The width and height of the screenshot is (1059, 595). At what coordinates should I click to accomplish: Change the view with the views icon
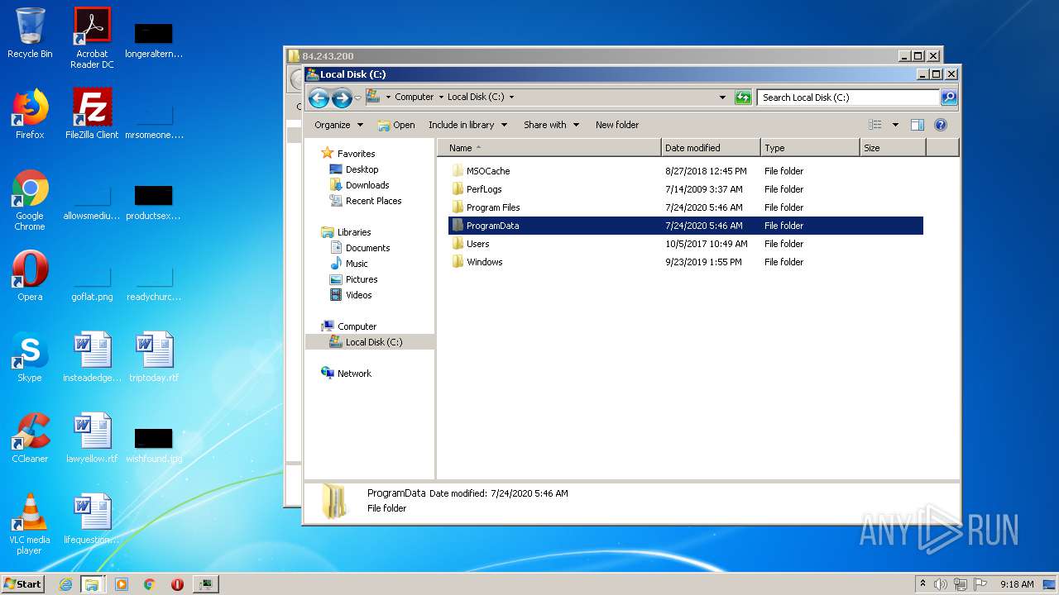tap(875, 125)
